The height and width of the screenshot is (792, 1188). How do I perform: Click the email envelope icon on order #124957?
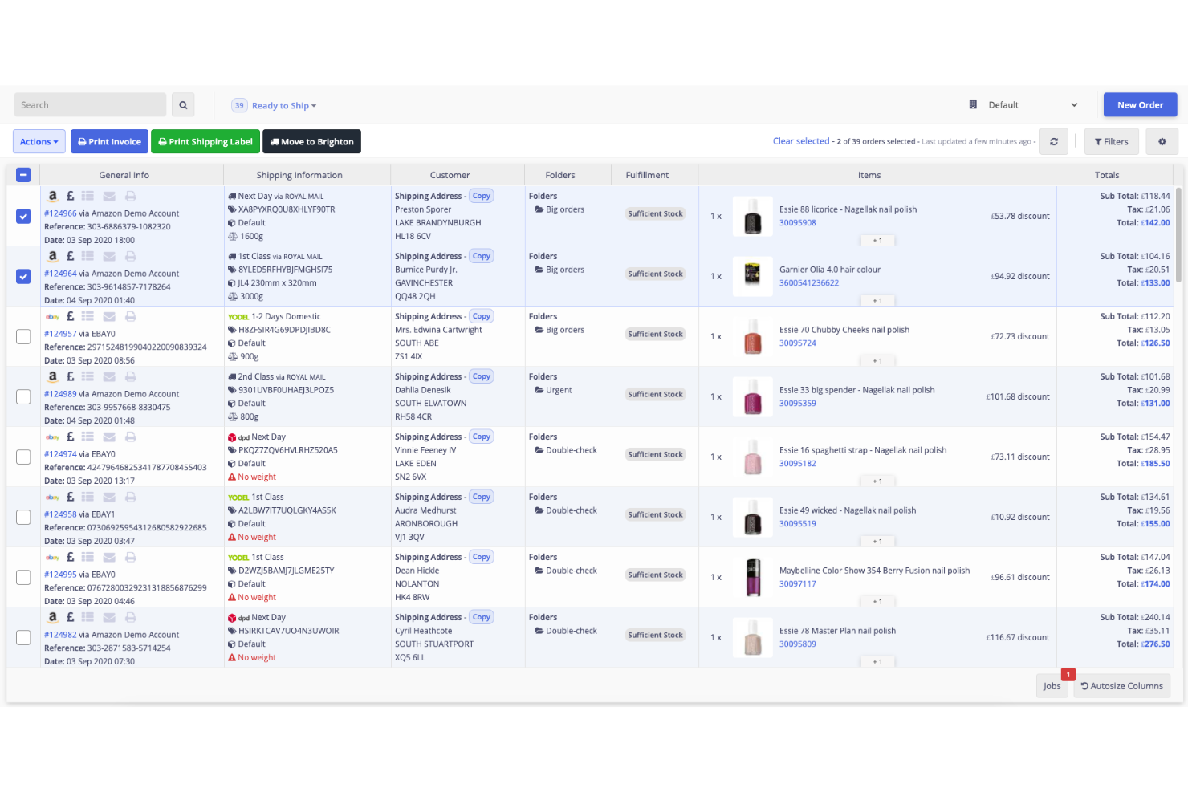[x=109, y=316]
